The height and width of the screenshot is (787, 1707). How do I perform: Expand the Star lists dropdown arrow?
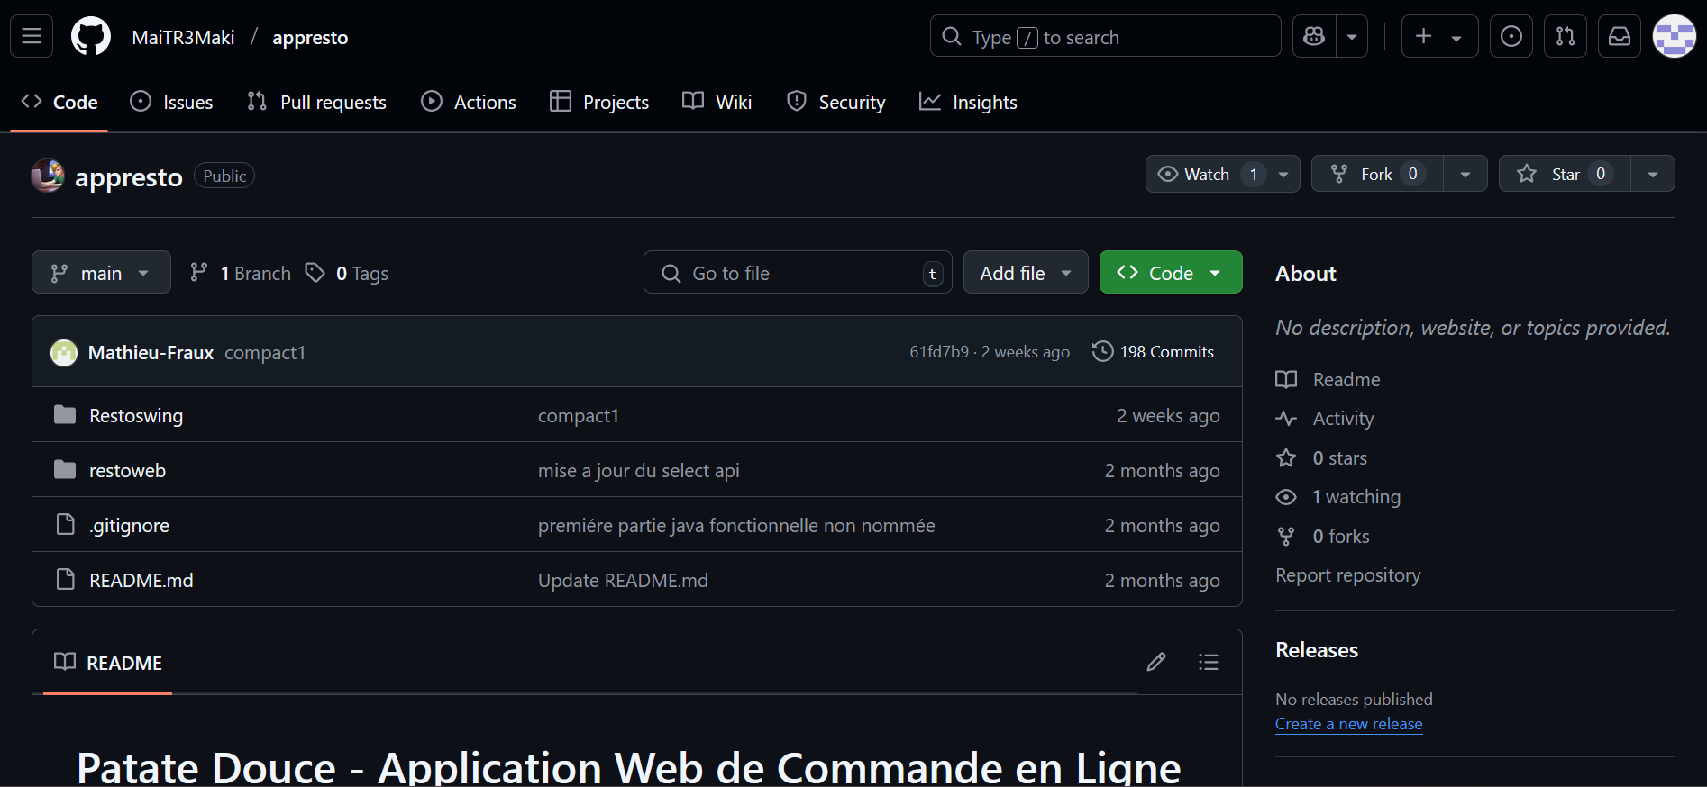pyautogui.click(x=1653, y=174)
